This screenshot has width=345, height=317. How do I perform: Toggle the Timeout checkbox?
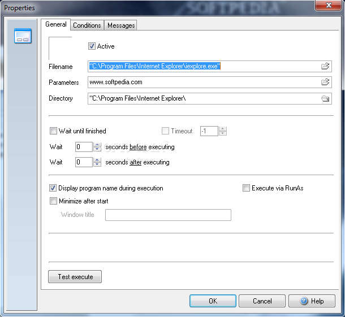[165, 131]
